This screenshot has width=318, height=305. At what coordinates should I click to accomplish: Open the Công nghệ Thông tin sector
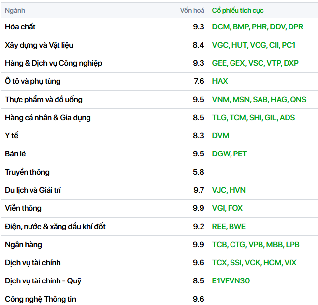point(40,299)
